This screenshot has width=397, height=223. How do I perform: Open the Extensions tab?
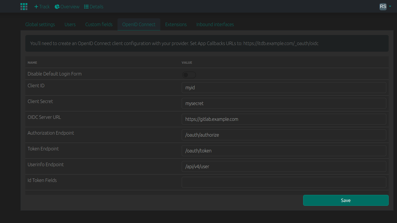click(x=176, y=24)
